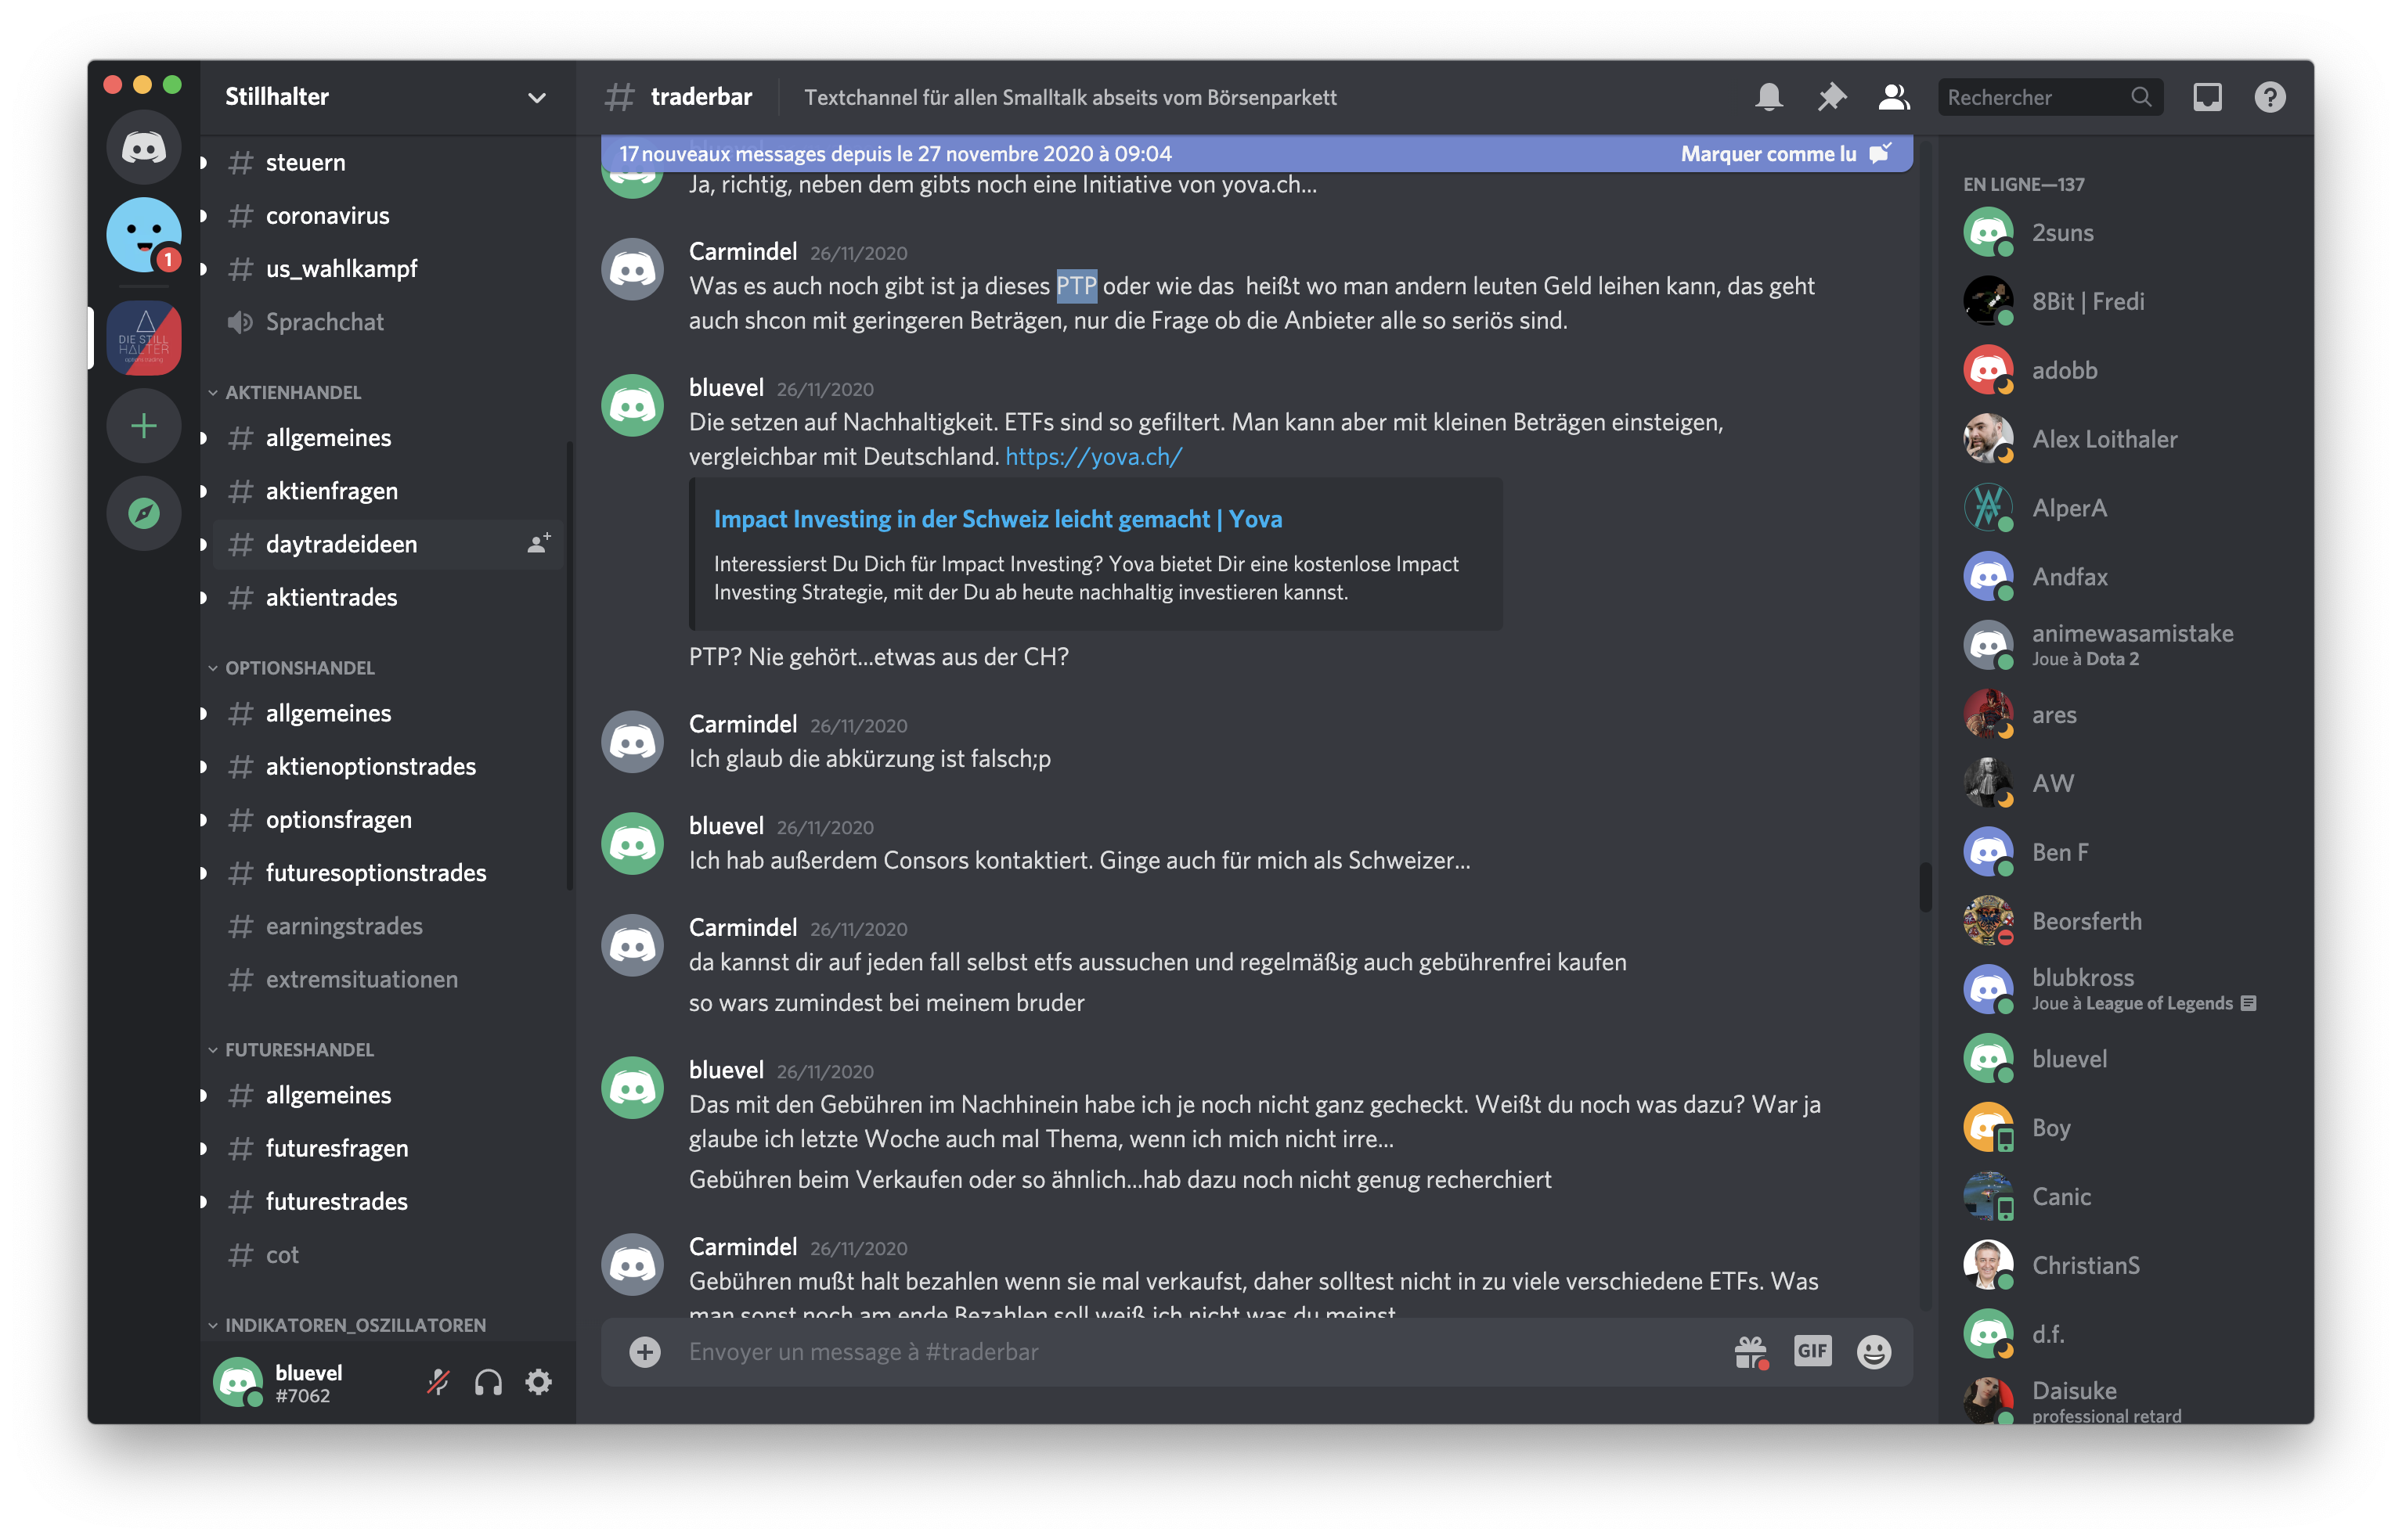
Task: Click the Nitro gift icon
Action: [x=1750, y=1352]
